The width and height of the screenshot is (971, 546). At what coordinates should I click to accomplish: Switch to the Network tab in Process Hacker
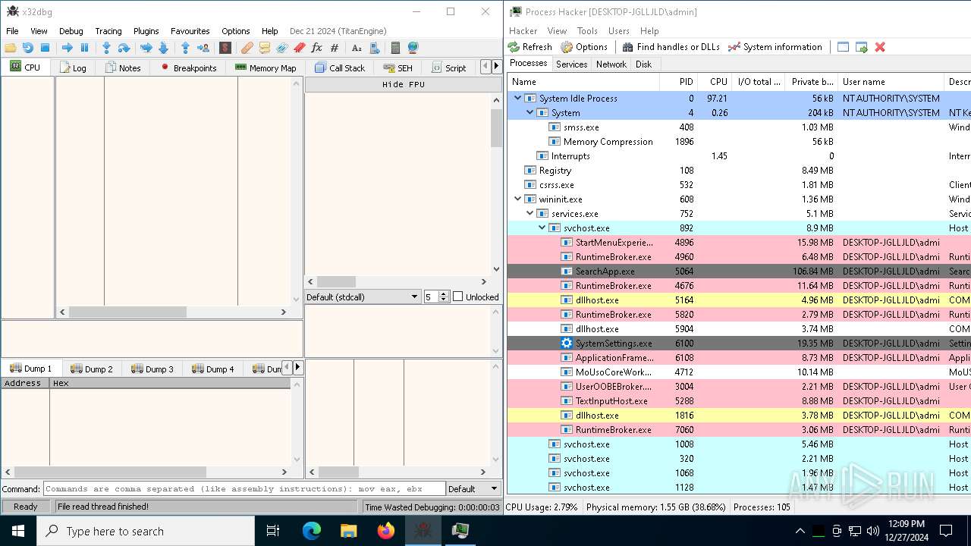[x=611, y=64]
